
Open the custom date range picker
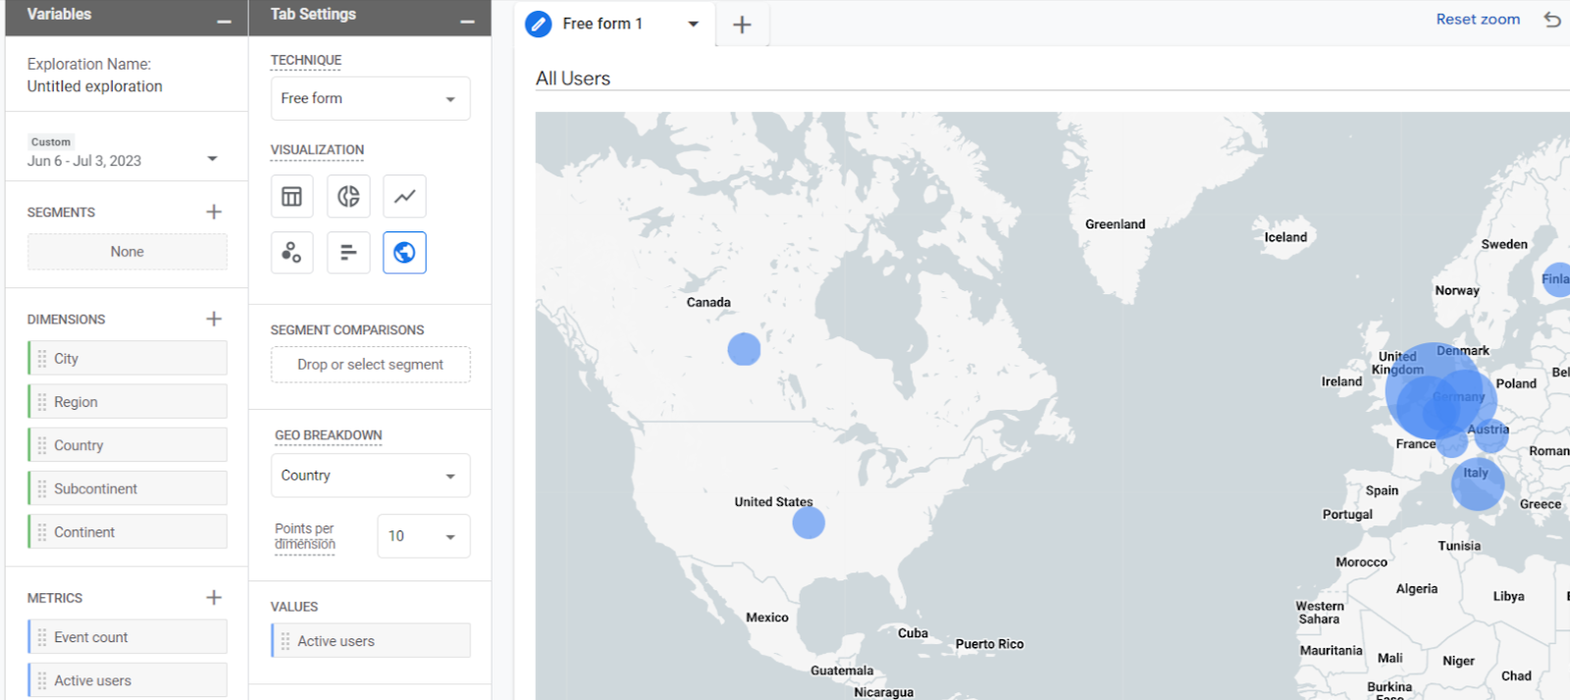[123, 160]
